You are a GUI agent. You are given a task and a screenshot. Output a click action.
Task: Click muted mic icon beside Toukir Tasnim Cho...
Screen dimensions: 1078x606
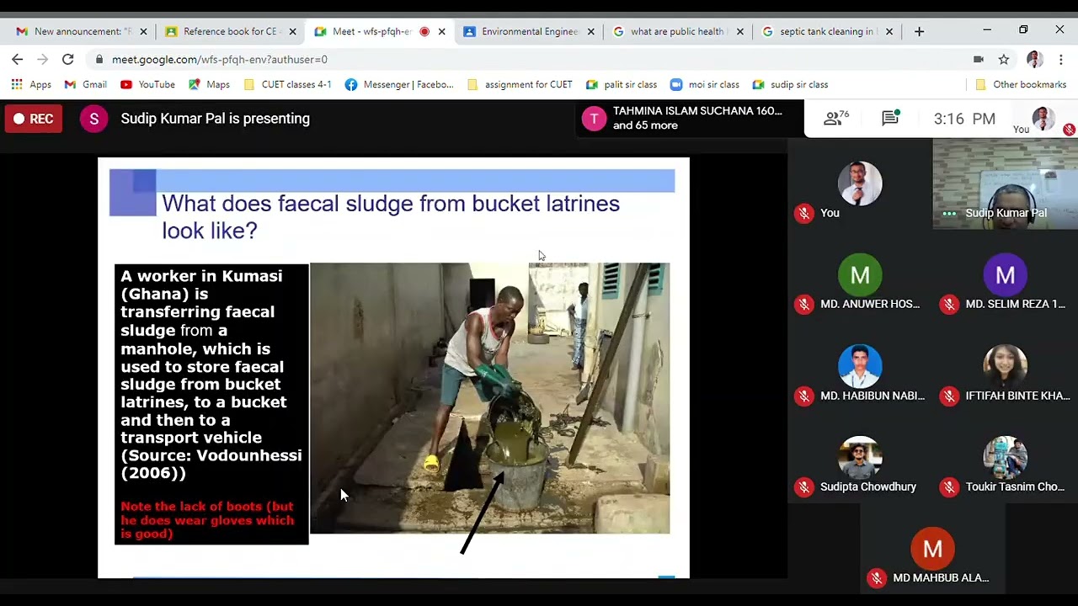coord(949,486)
